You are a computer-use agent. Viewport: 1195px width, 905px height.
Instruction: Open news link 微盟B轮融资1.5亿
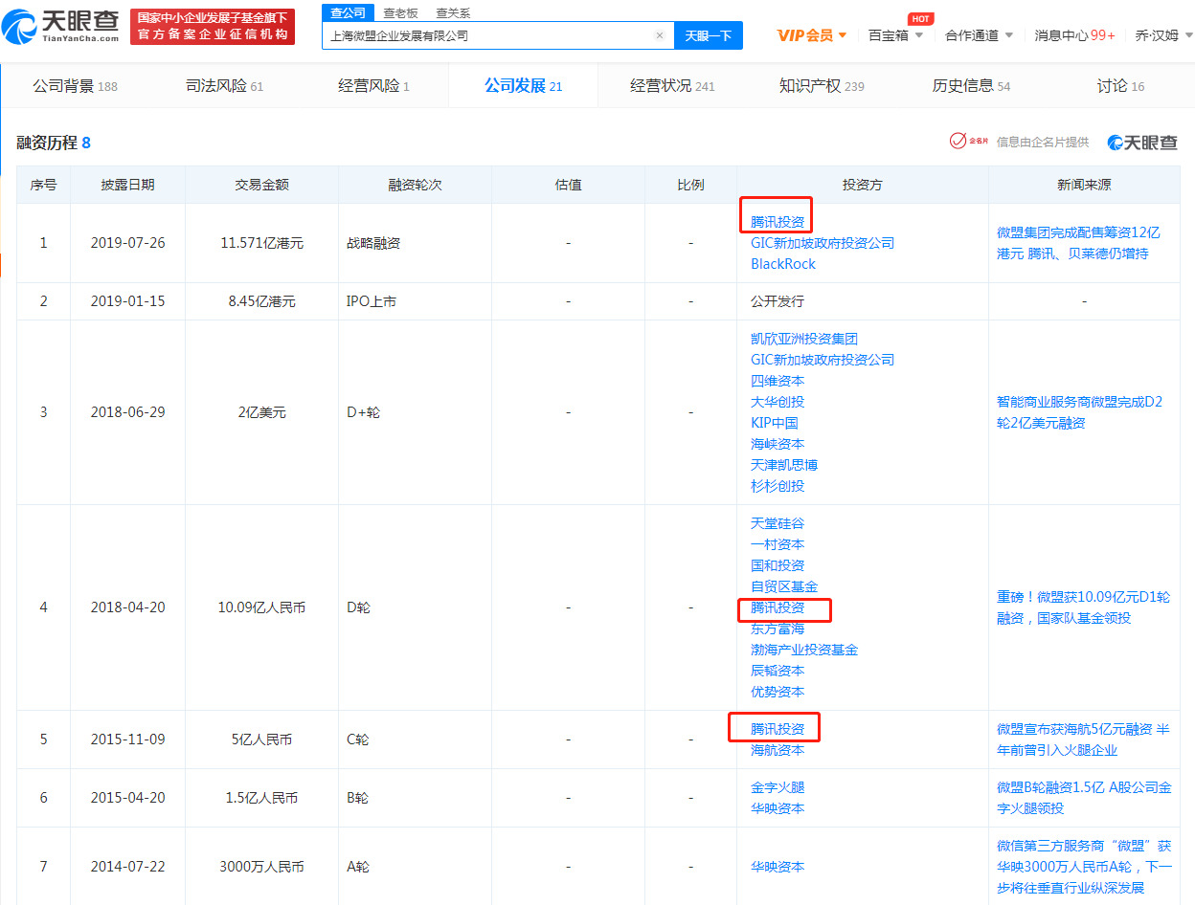1084,798
